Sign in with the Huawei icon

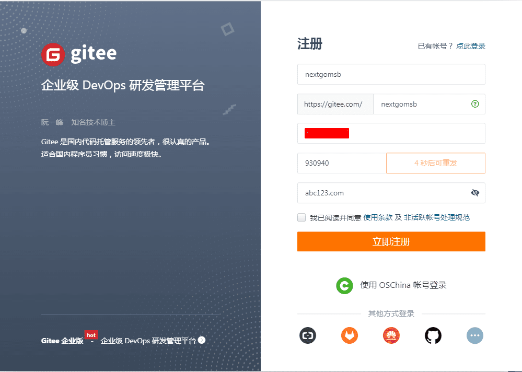tap(391, 335)
